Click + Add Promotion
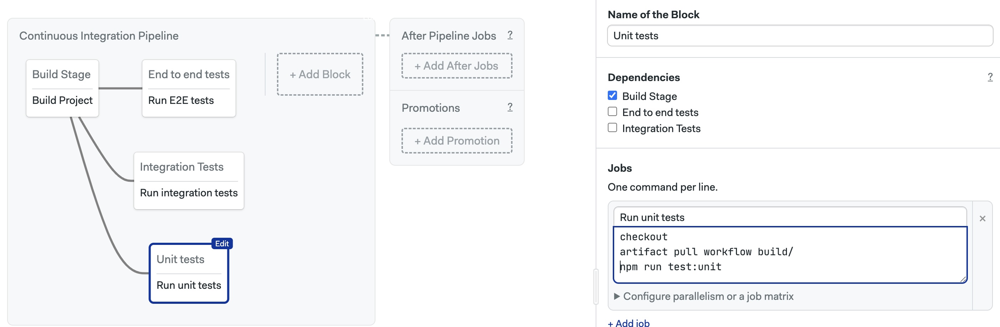 [x=456, y=141]
